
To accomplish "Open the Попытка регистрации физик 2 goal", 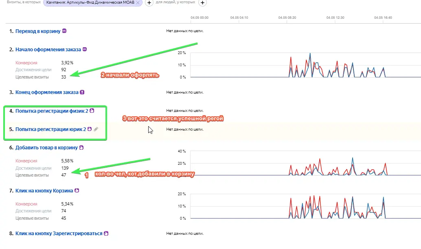I will 51,111.
